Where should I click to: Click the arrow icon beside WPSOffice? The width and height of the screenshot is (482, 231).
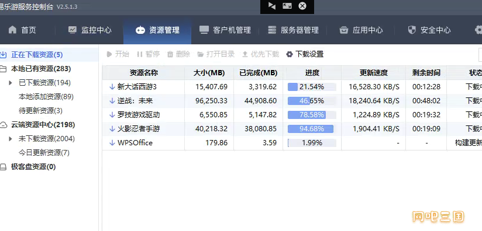pyautogui.click(x=112, y=143)
